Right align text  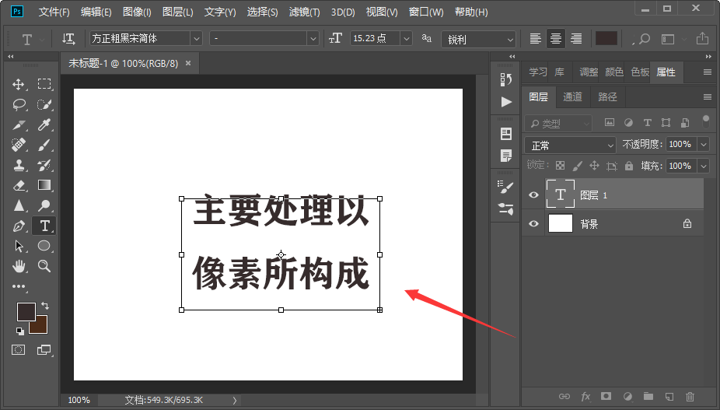click(576, 39)
